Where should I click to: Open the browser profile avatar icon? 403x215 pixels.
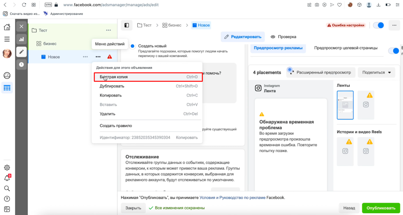point(369,5)
